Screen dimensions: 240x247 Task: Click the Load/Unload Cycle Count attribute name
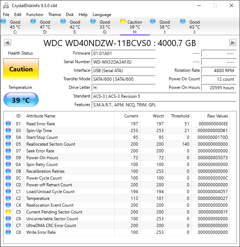coord(50,192)
